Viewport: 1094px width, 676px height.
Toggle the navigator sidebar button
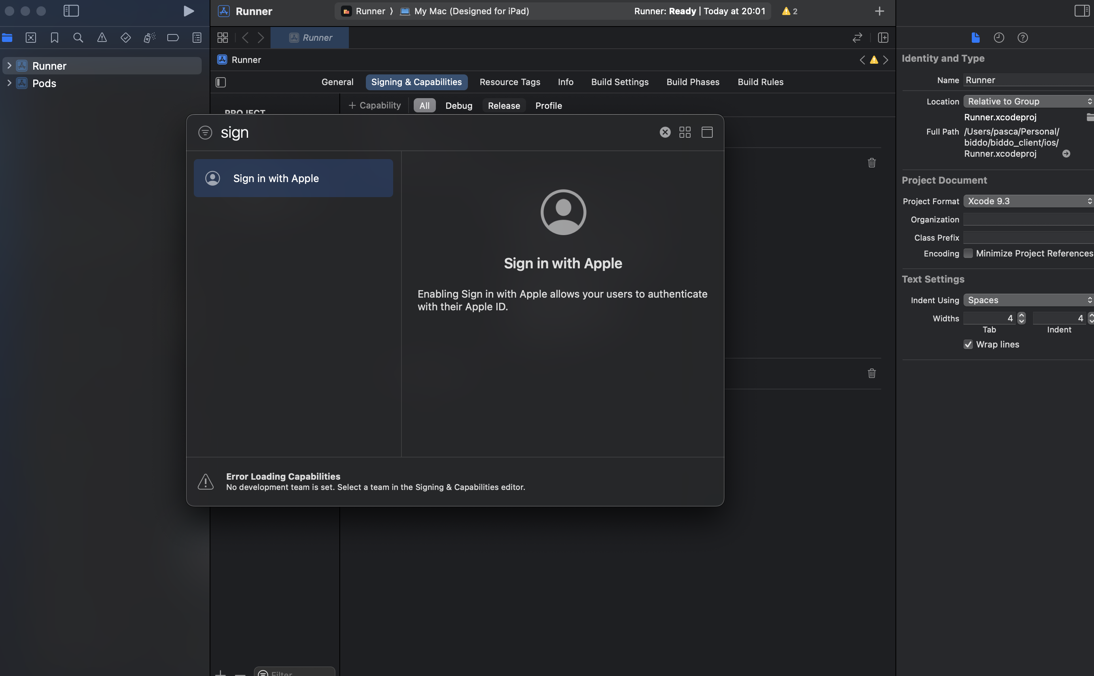[71, 11]
